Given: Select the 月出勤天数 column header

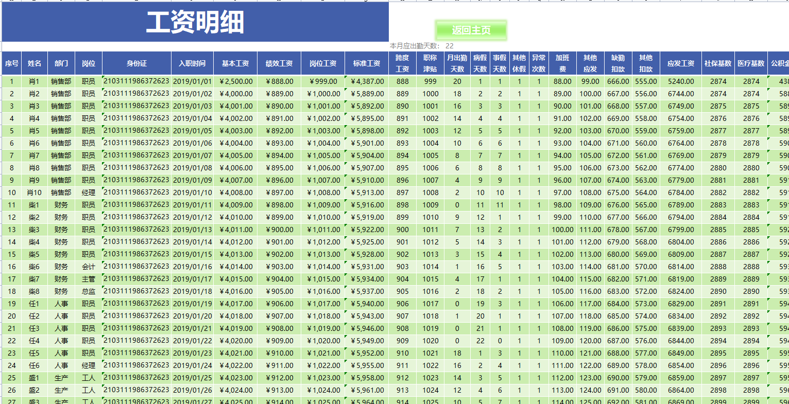Looking at the screenshot, I should [457, 63].
